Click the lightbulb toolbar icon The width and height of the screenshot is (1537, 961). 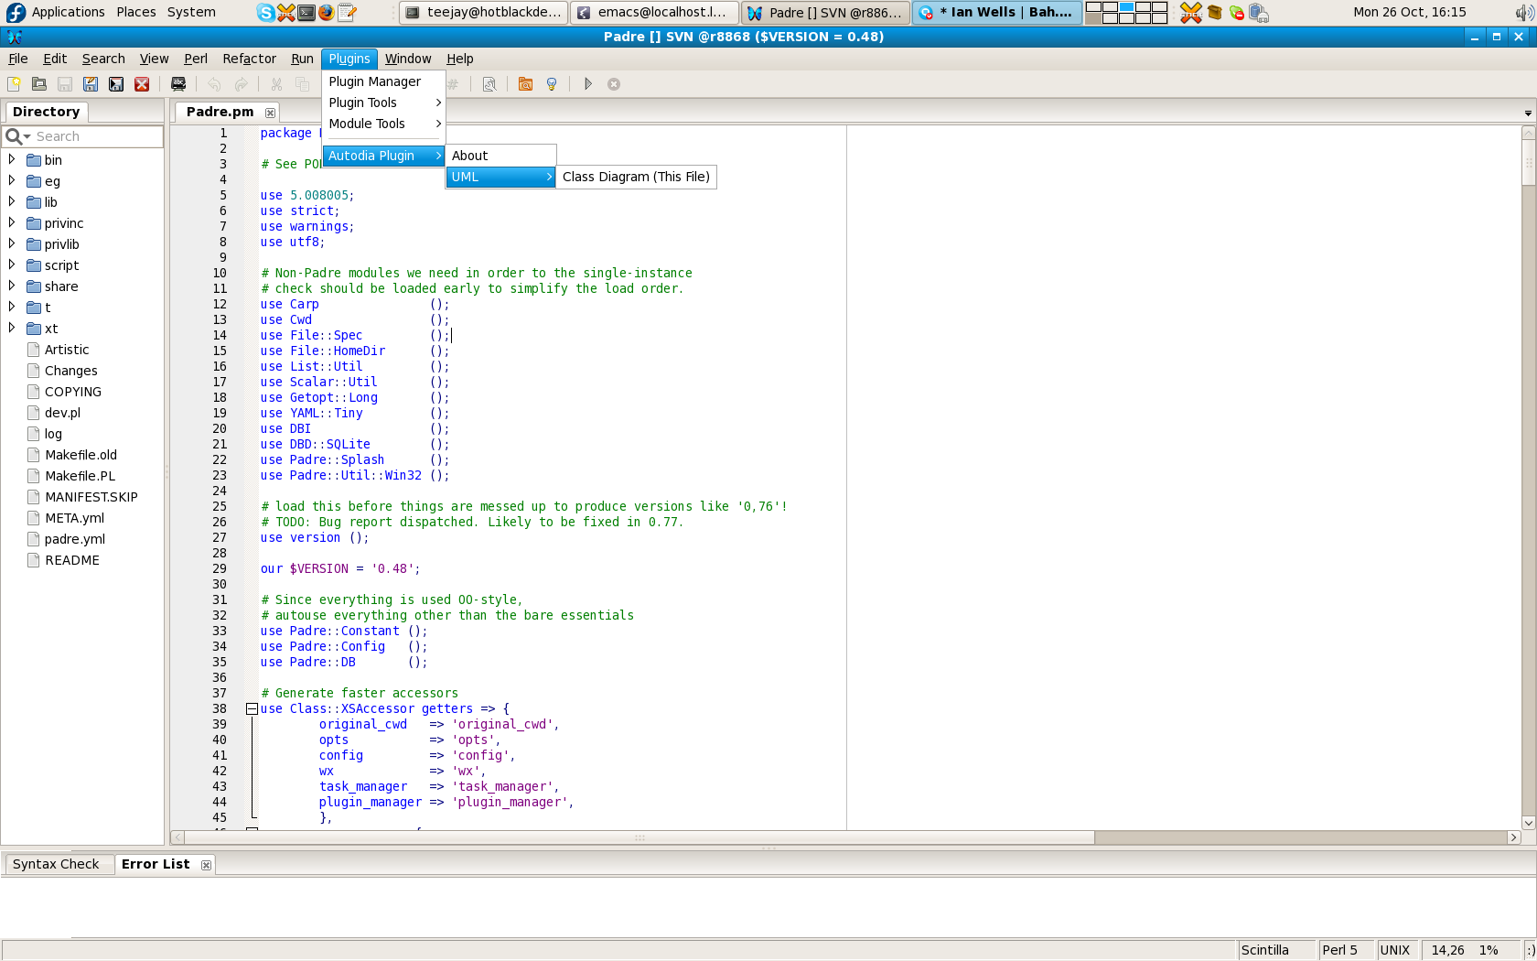coord(552,84)
